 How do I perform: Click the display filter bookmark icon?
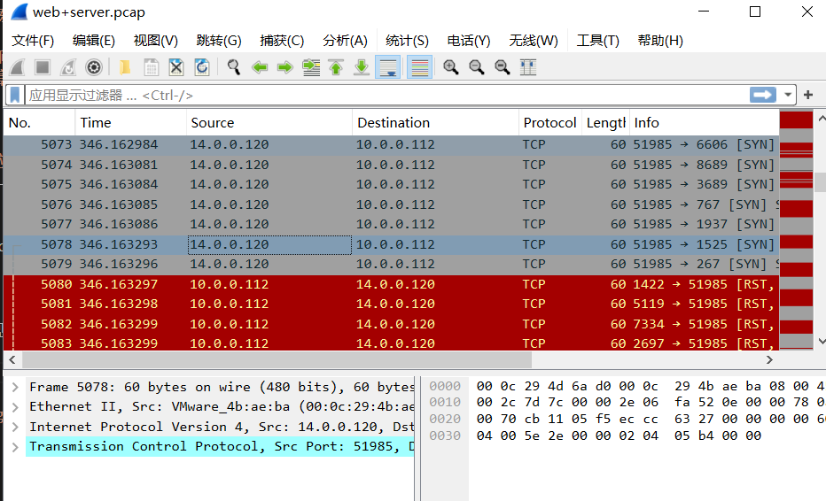click(x=15, y=95)
